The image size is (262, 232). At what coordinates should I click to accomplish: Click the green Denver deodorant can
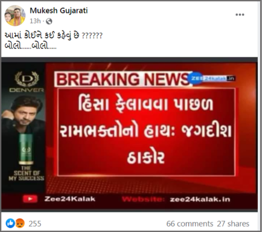tap(26, 149)
